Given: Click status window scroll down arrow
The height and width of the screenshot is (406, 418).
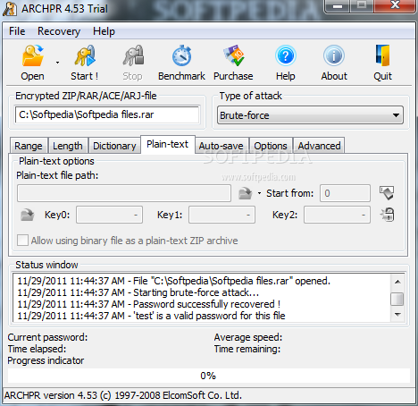Looking at the screenshot, I should (x=397, y=315).
